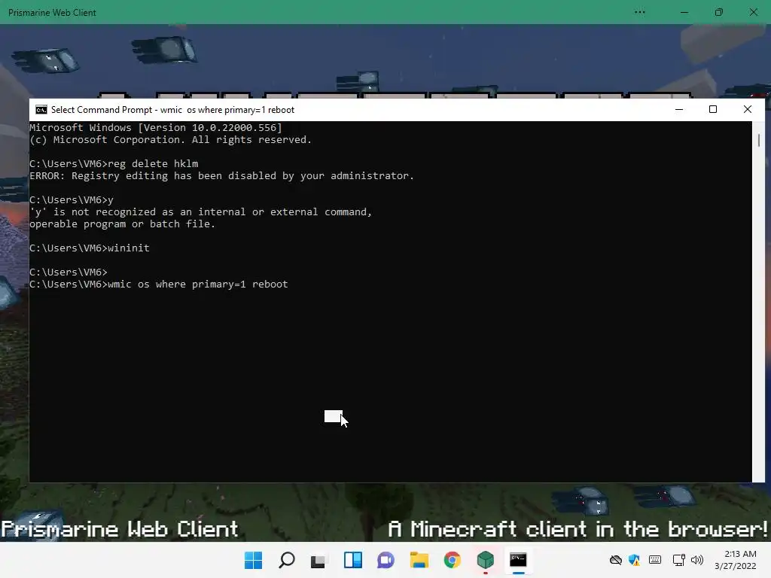Click the Command Prompt vertical scrollbar thumb
Image resolution: width=771 pixels, height=578 pixels.
coord(759,140)
